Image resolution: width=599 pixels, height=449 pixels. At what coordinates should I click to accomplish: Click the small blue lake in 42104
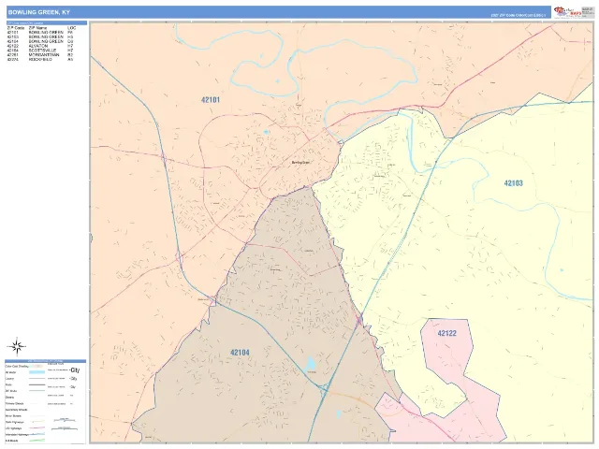pyautogui.click(x=312, y=364)
